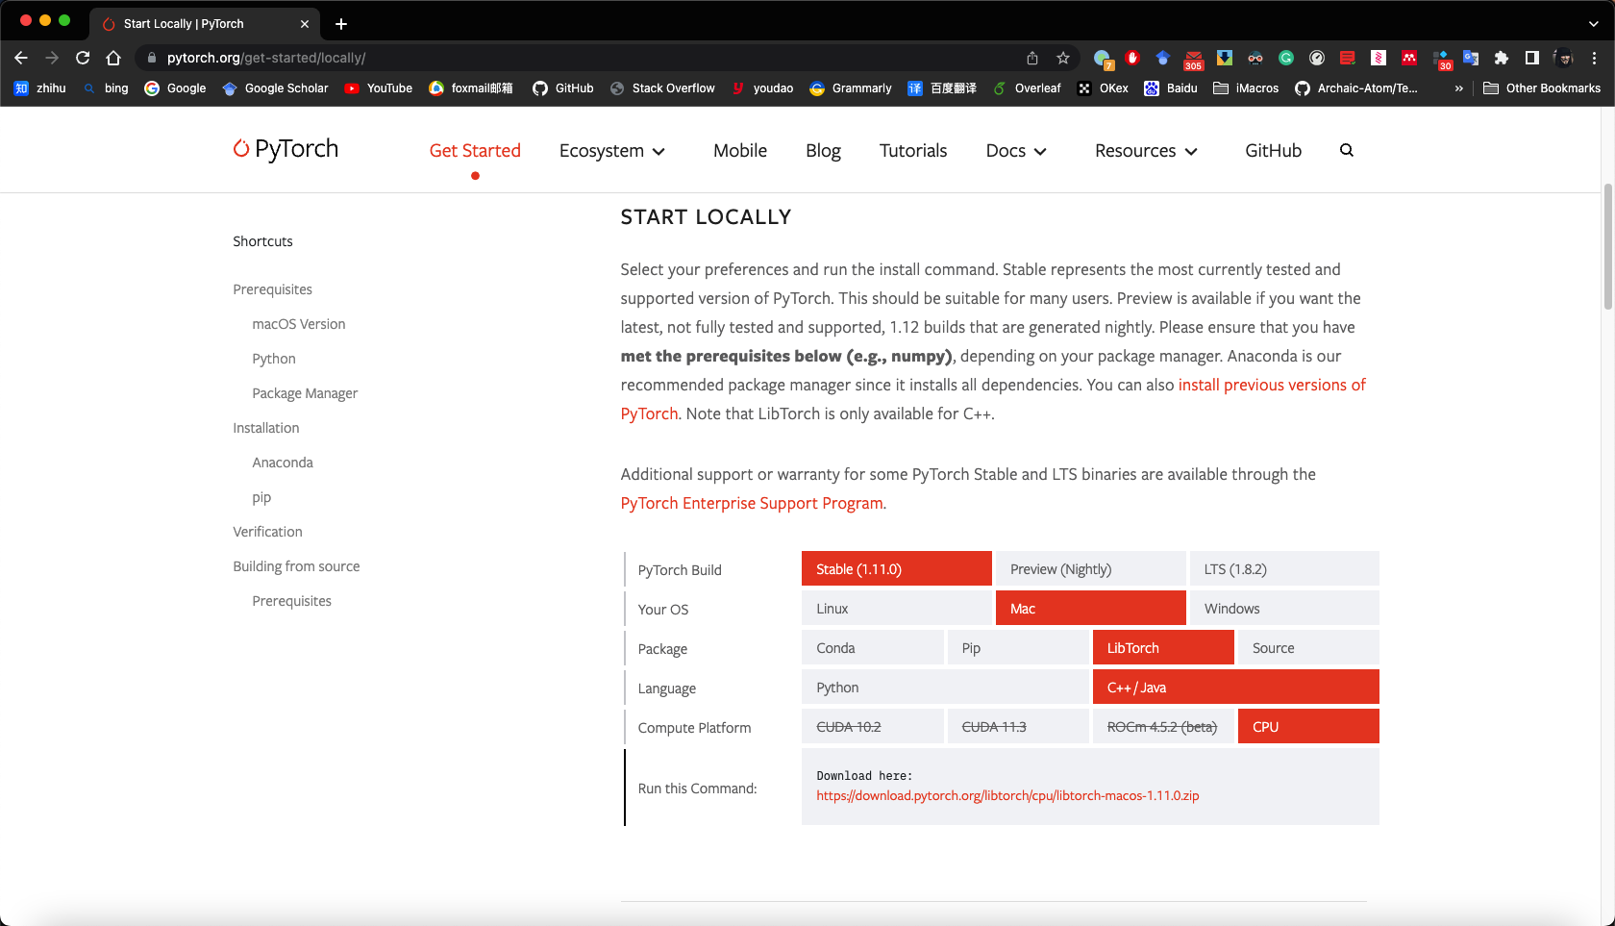
Task: Expand the Ecosystem dropdown
Action: click(612, 150)
